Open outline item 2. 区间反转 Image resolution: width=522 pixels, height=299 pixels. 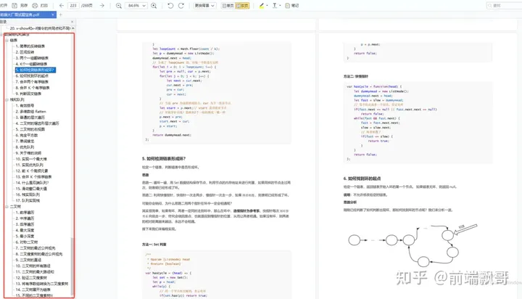click(25, 52)
